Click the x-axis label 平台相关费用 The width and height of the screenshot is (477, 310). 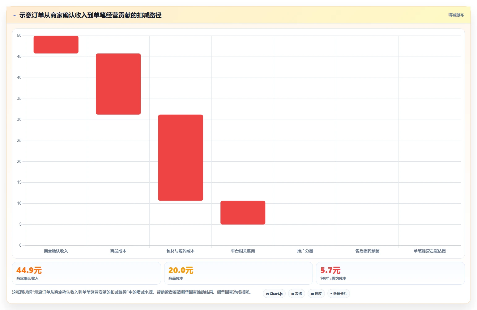pyautogui.click(x=243, y=251)
